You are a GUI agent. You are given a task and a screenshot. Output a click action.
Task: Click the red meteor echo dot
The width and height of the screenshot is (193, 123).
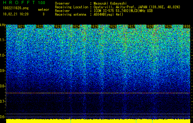(x=70, y=97)
